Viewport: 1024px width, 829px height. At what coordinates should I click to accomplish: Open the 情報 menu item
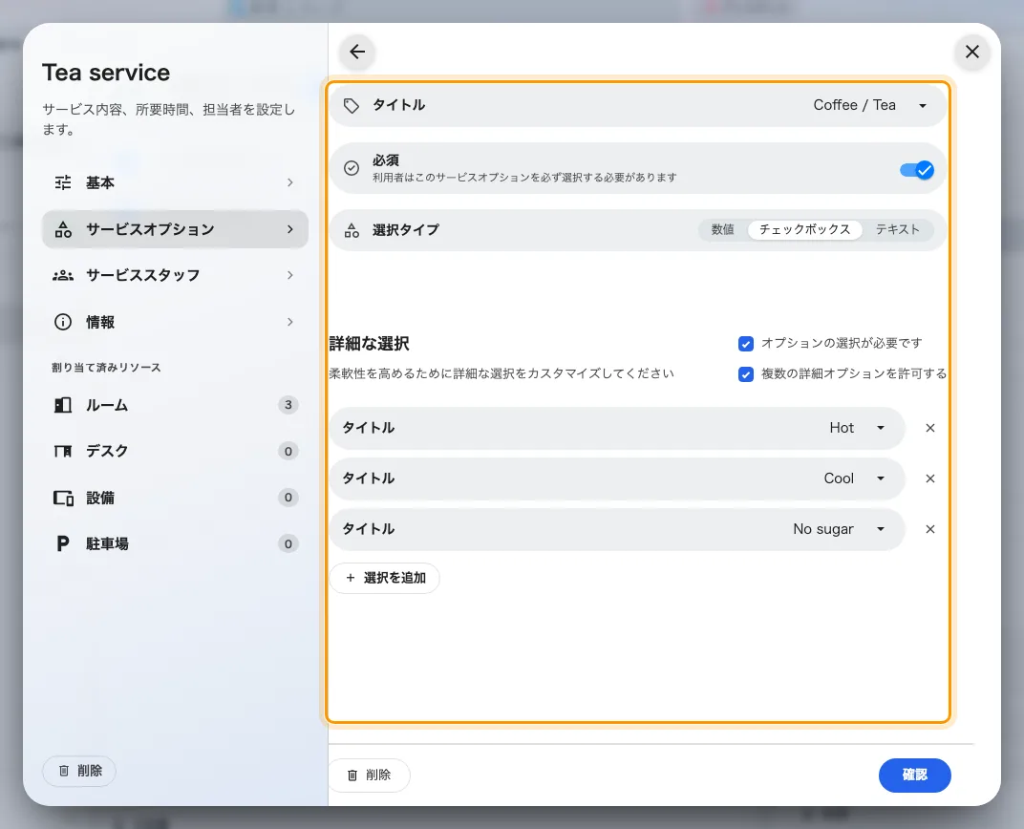tap(175, 322)
